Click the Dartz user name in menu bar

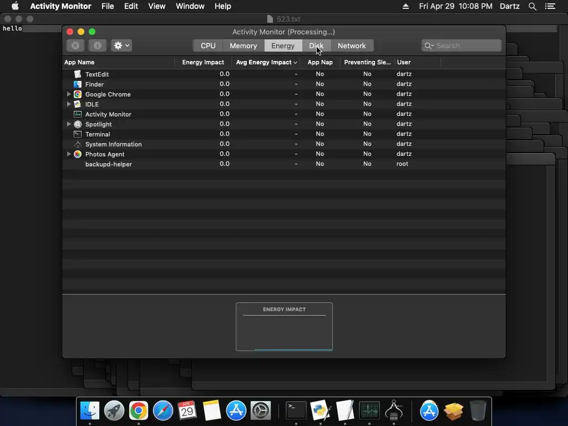pos(509,6)
